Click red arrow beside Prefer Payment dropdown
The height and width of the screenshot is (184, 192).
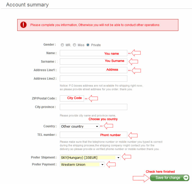coord(111,164)
